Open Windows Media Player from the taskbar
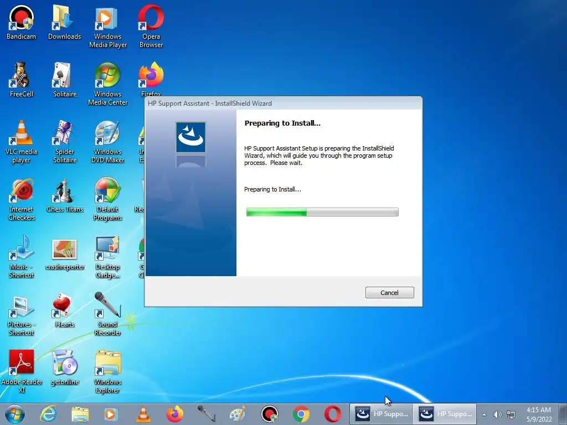Screen dimensions: 567x425 pos(111,414)
